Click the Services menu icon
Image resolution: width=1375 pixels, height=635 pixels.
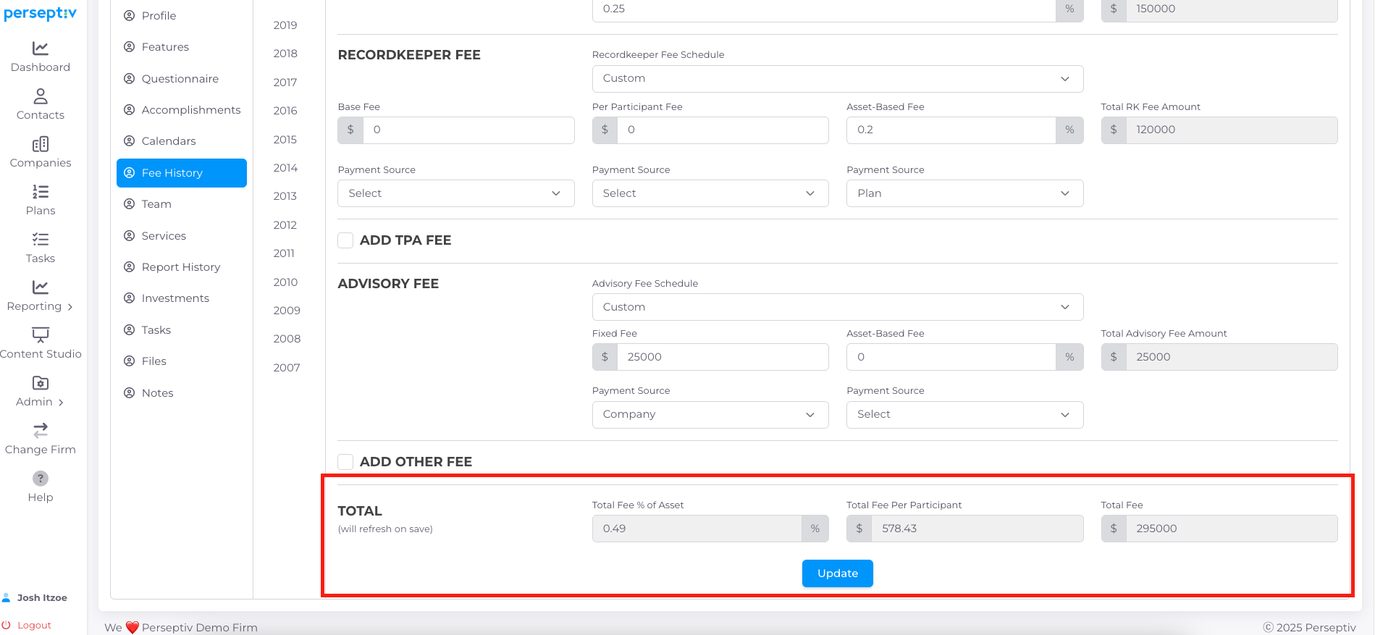[130, 235]
